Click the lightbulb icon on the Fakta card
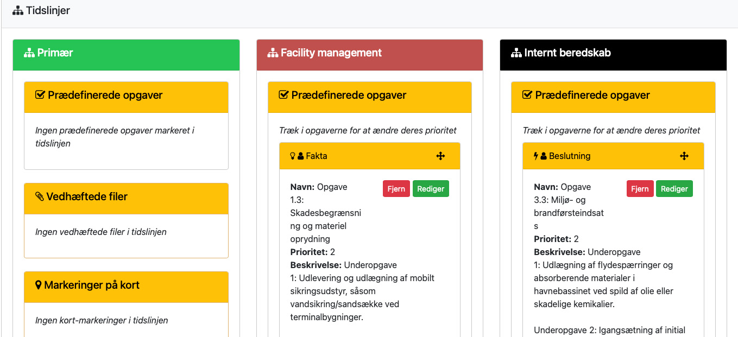This screenshot has width=738, height=337. point(293,156)
